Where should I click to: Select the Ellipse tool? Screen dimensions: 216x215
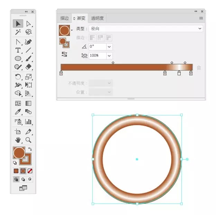(x=18, y=58)
